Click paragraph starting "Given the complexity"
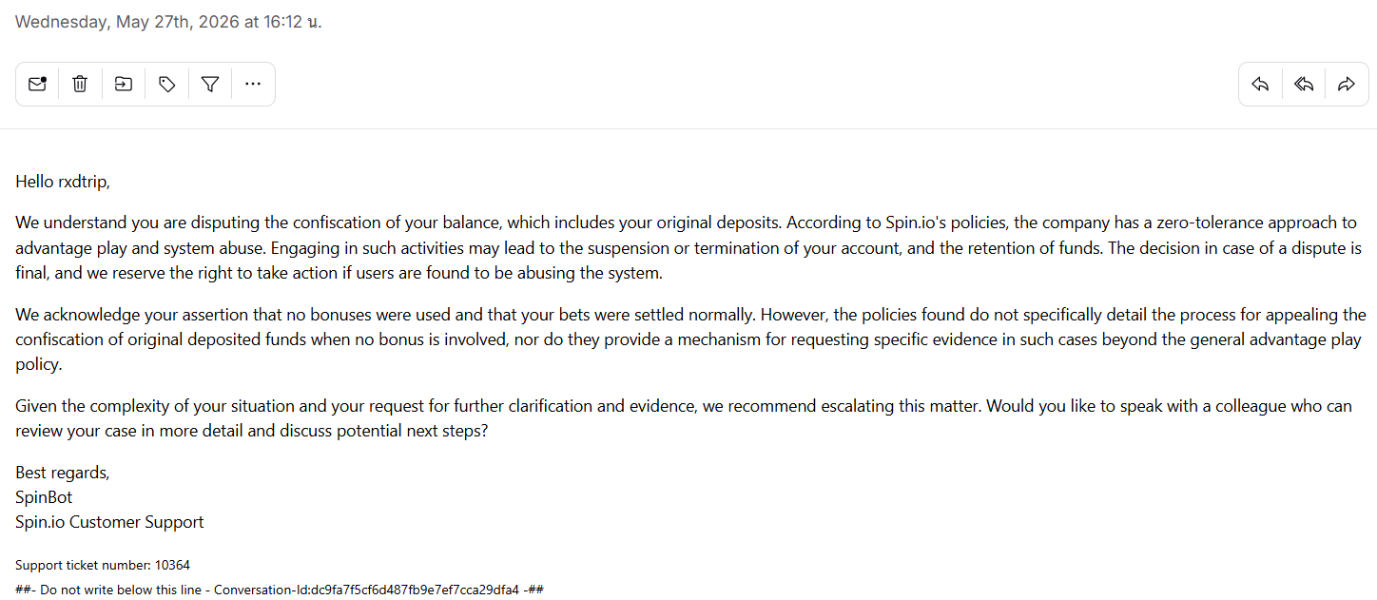 tap(684, 418)
